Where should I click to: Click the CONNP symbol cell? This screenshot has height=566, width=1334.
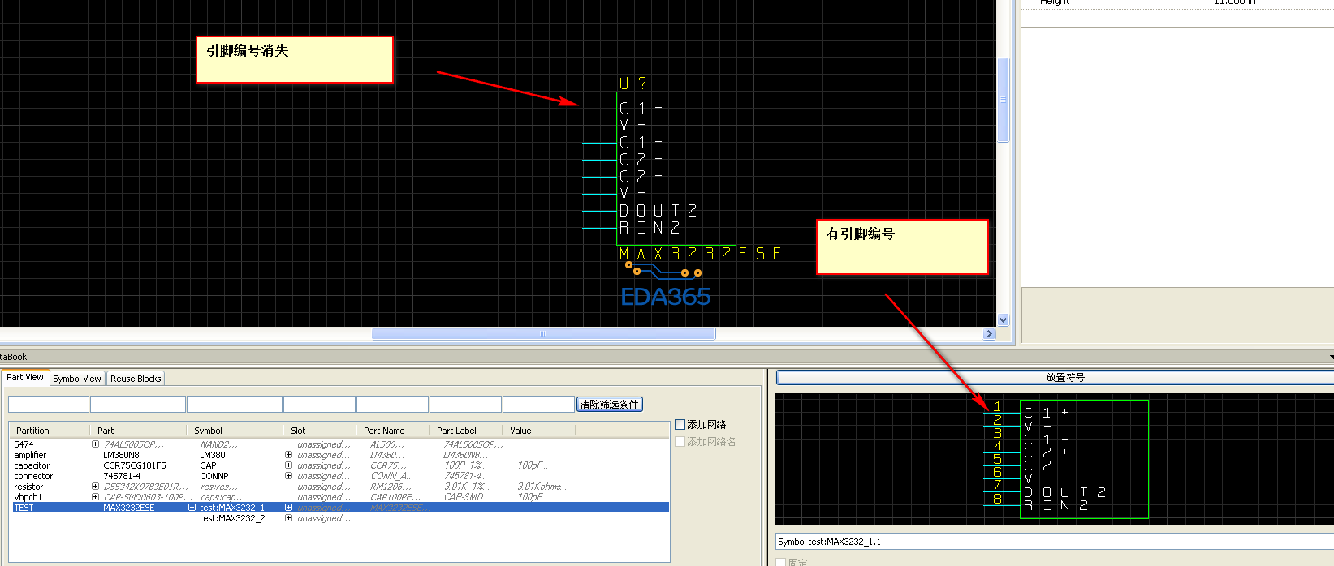[214, 476]
